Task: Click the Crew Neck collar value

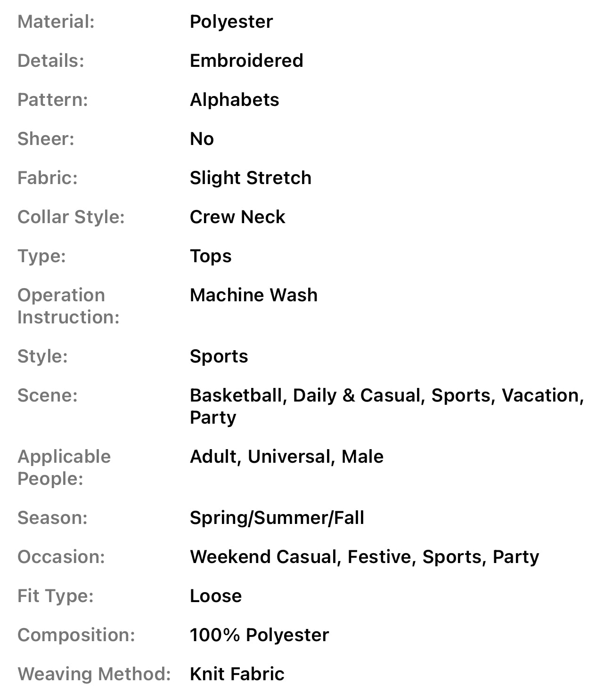Action: coord(237,217)
